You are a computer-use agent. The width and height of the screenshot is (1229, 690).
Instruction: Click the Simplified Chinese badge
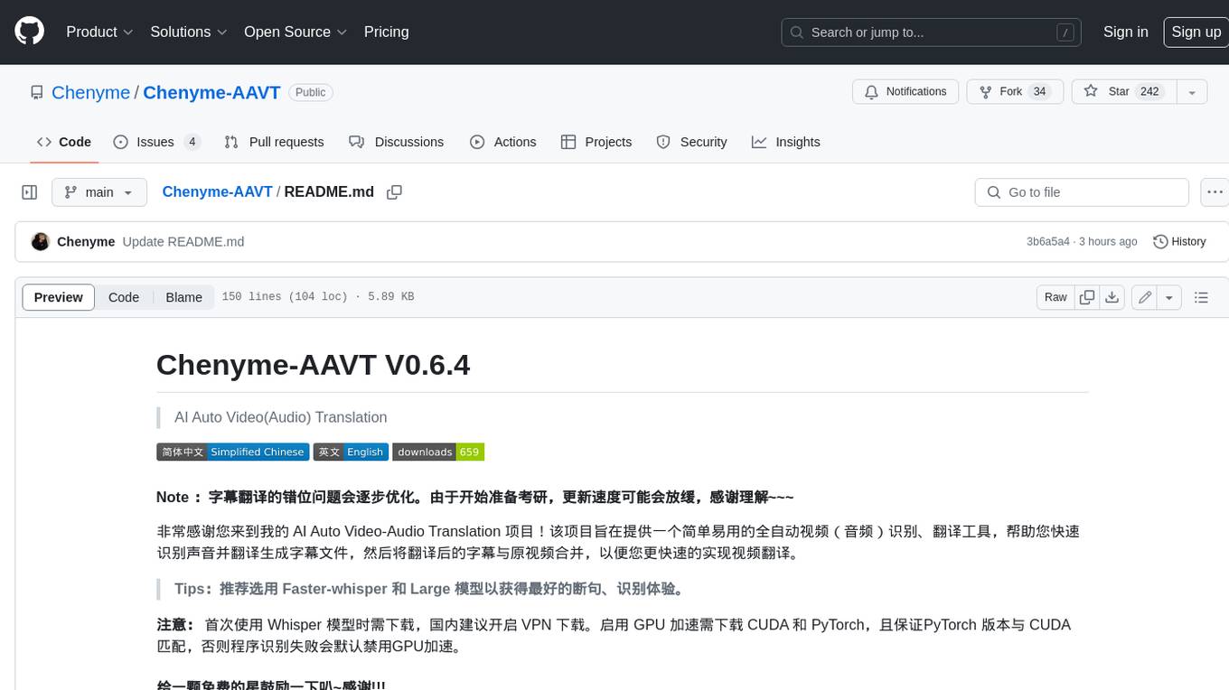pos(232,452)
